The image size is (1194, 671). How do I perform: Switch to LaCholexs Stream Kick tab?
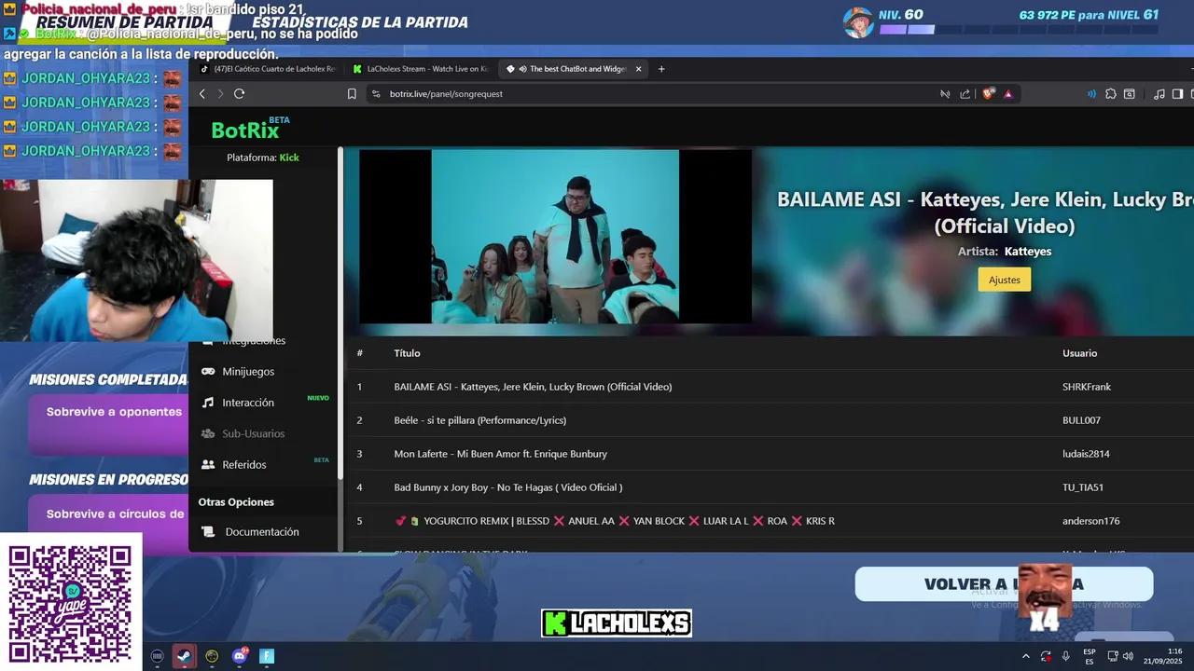point(421,69)
